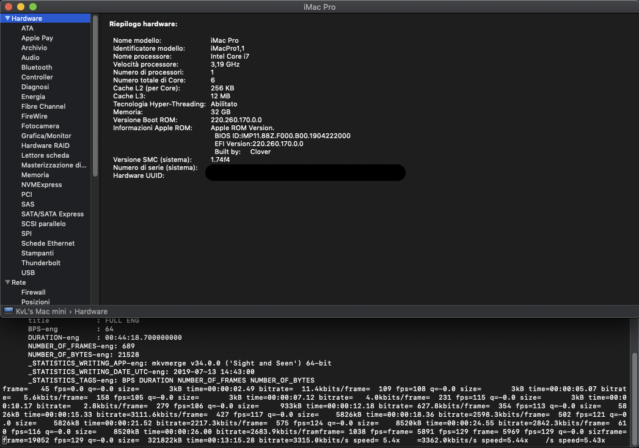The image size is (639, 448).
Task: Select FireWire in the sidebar
Action: (x=34, y=116)
